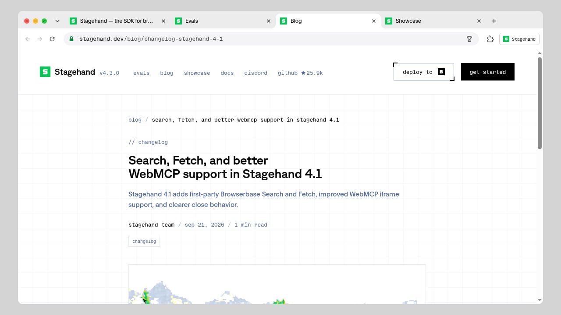The width and height of the screenshot is (561, 315).
Task: Open the extensions puzzle icon
Action: click(x=490, y=39)
